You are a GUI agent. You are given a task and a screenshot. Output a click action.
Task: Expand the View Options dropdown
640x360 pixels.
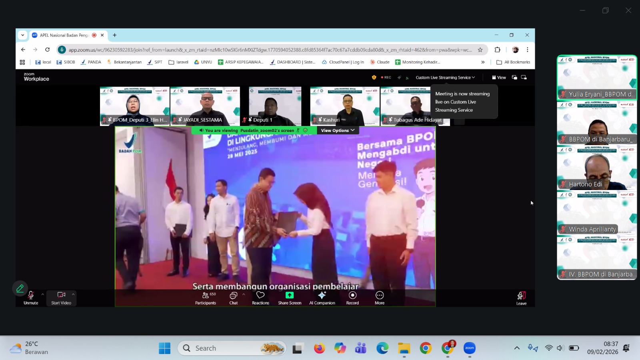pos(338,130)
